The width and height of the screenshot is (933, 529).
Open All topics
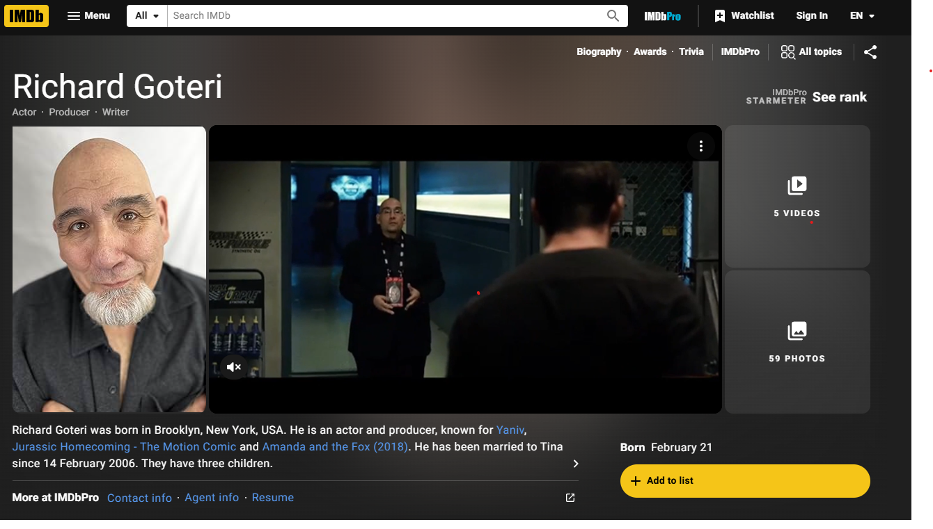point(811,51)
